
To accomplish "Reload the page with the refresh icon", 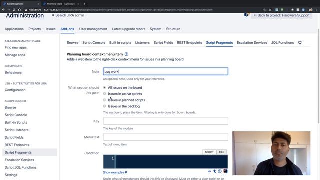I will pos(14,10).
